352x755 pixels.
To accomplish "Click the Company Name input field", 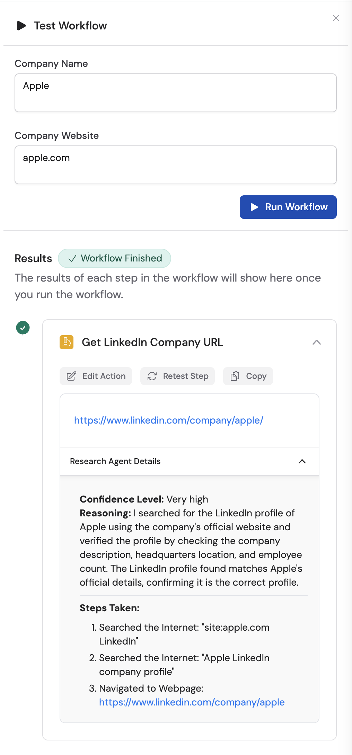I will pos(175,92).
